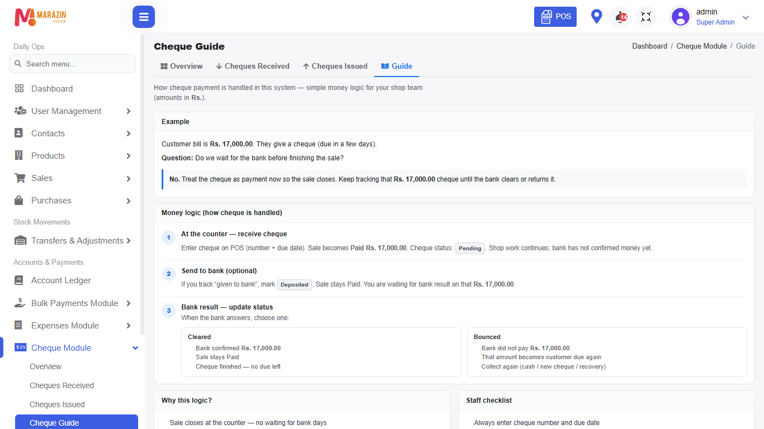The image size is (764, 429).
Task: Open the Overview tab
Action: coord(182,66)
